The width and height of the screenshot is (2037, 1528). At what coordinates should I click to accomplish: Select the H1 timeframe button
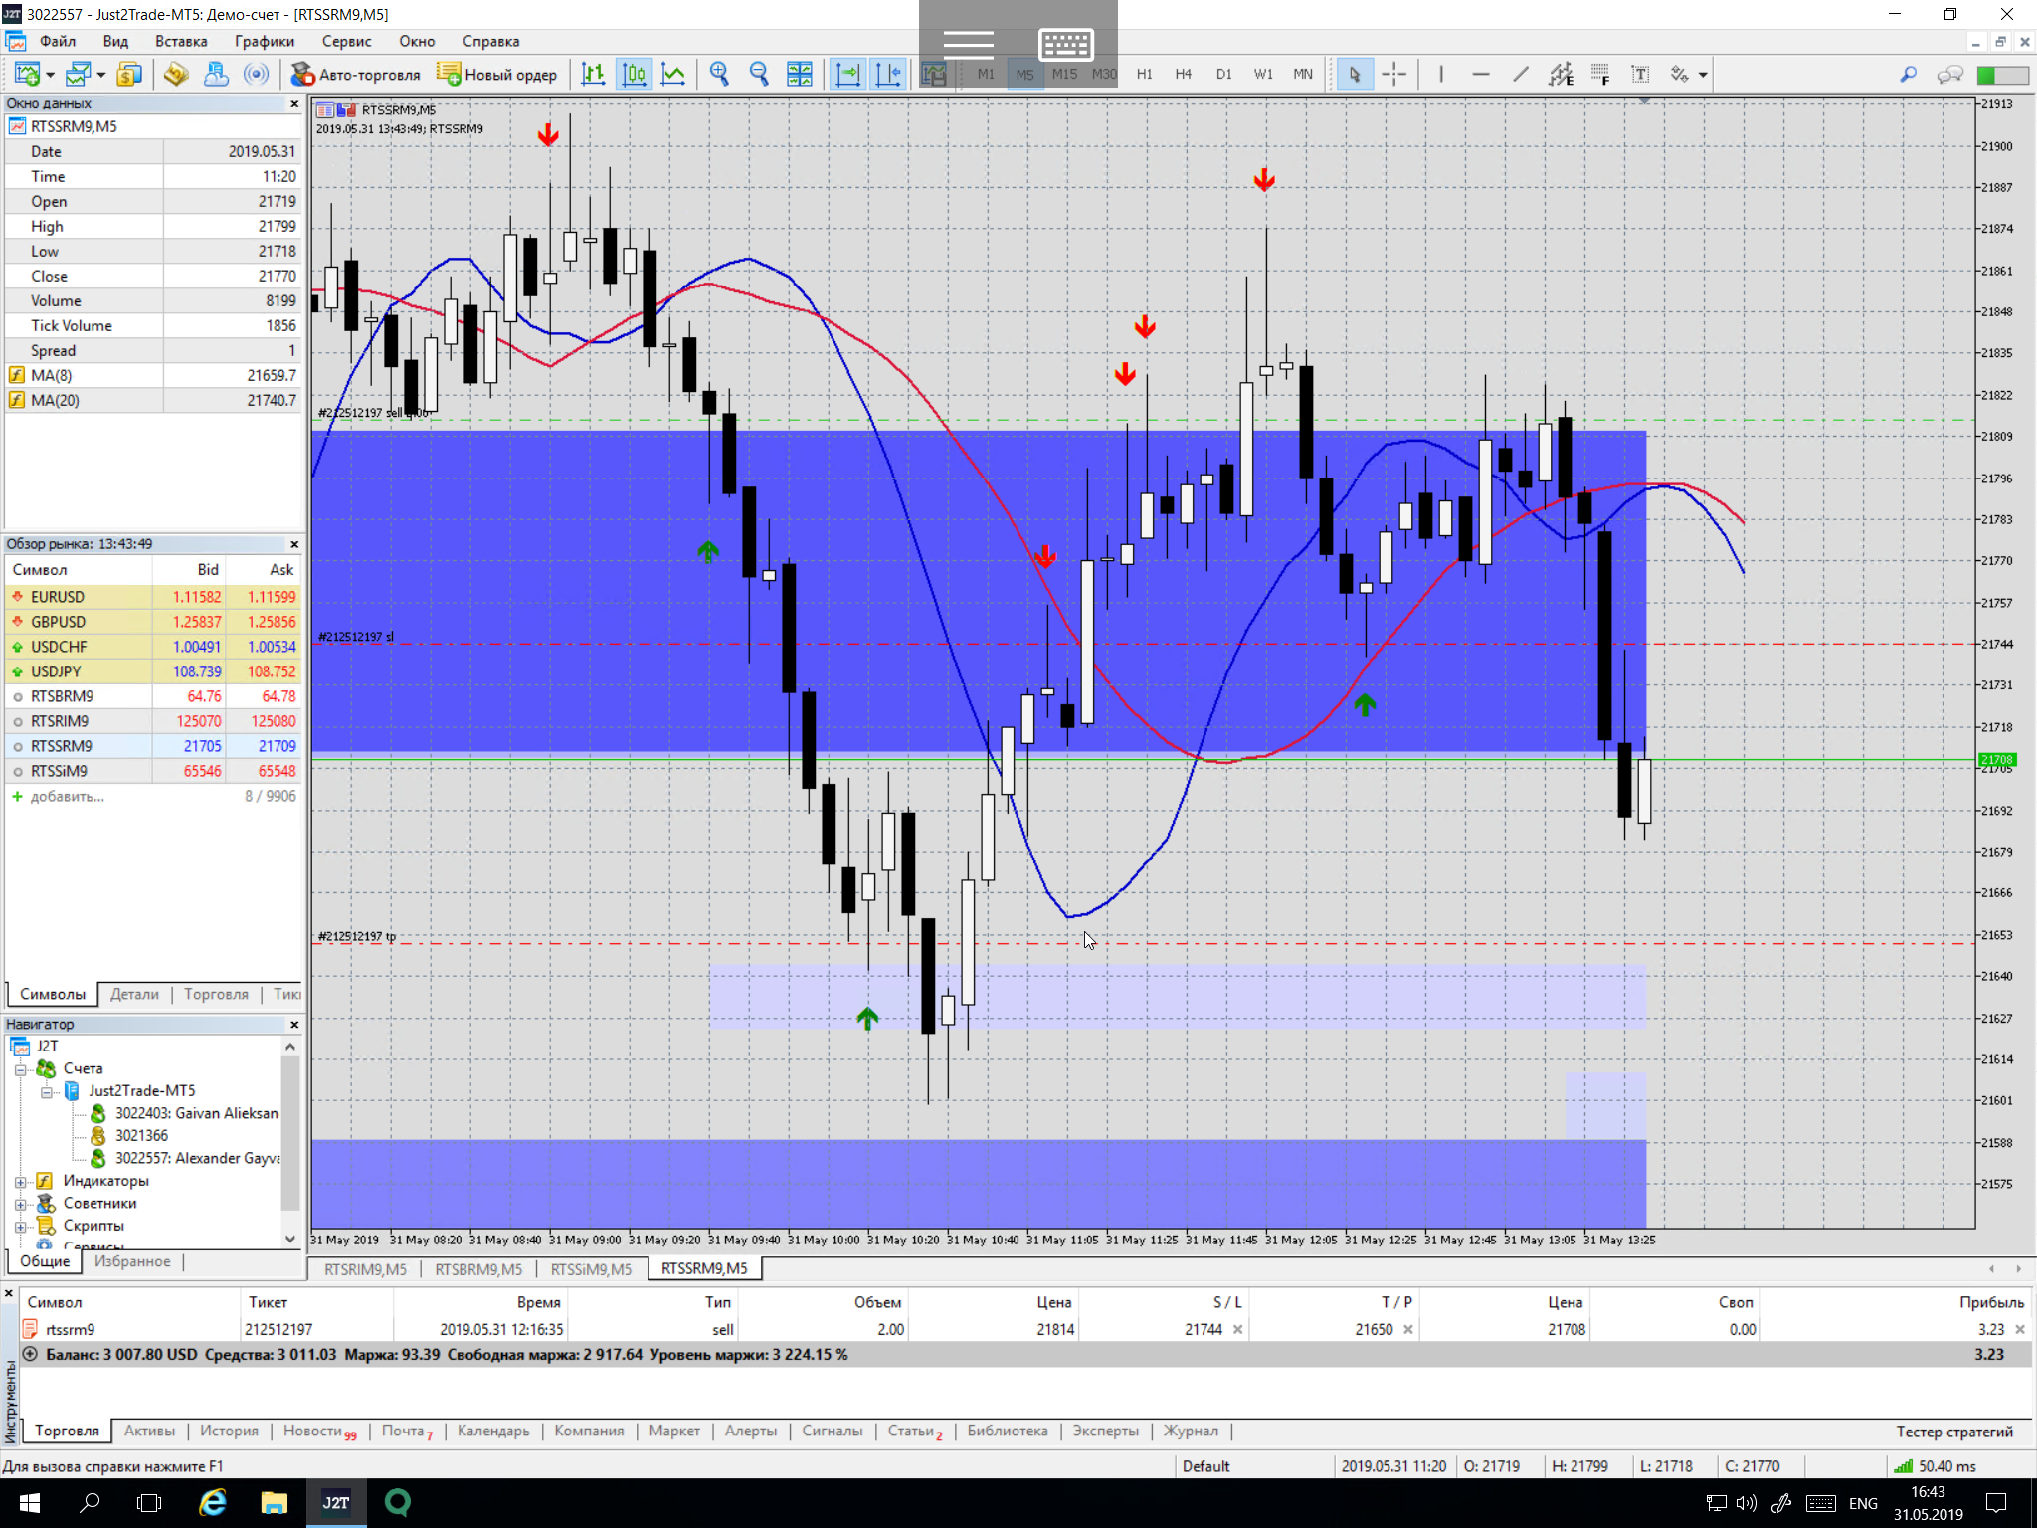coord(1144,75)
